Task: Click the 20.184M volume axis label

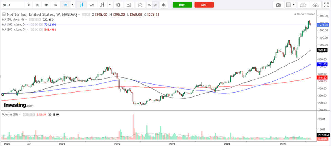Action: click(323, 135)
